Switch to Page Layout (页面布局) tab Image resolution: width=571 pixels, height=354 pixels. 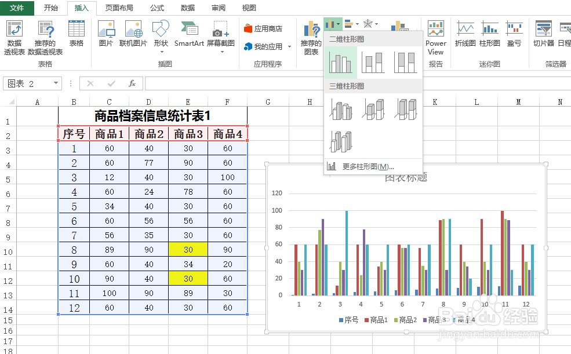point(119,8)
